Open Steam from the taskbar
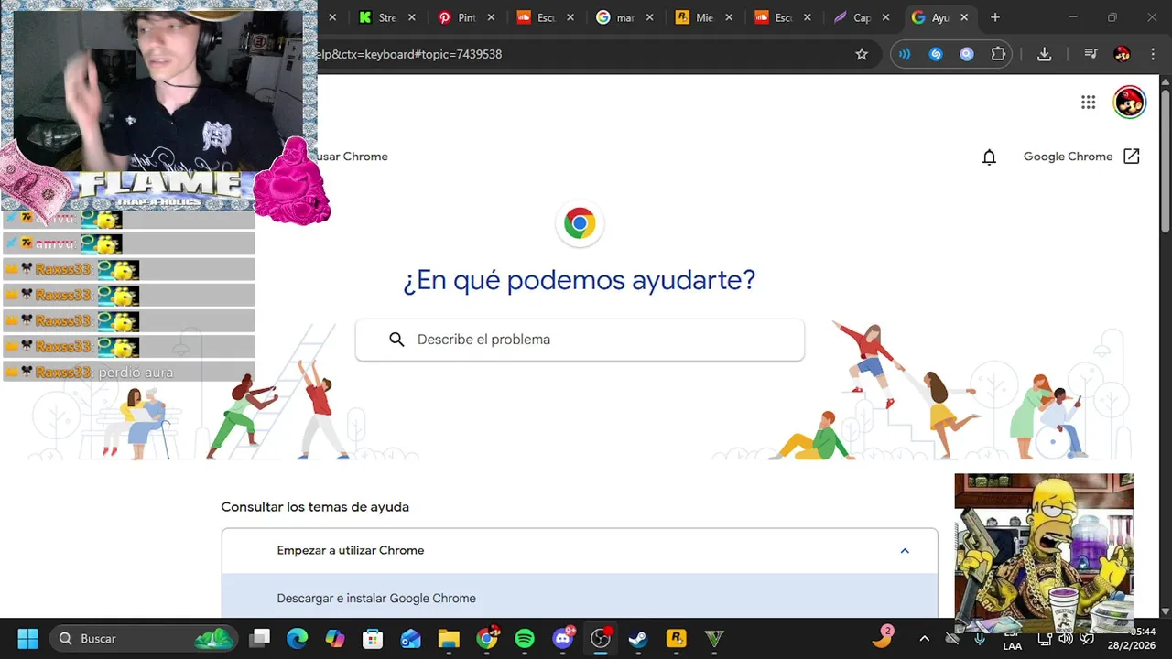The height and width of the screenshot is (659, 1172). point(638,638)
